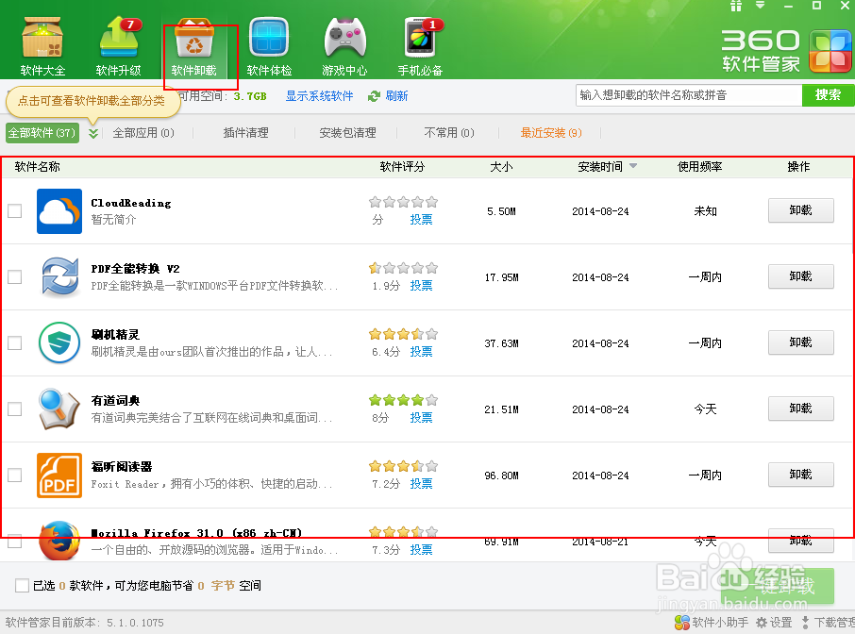Select the 刷机精灵 checkbox
The height and width of the screenshot is (634, 855).
[14, 342]
